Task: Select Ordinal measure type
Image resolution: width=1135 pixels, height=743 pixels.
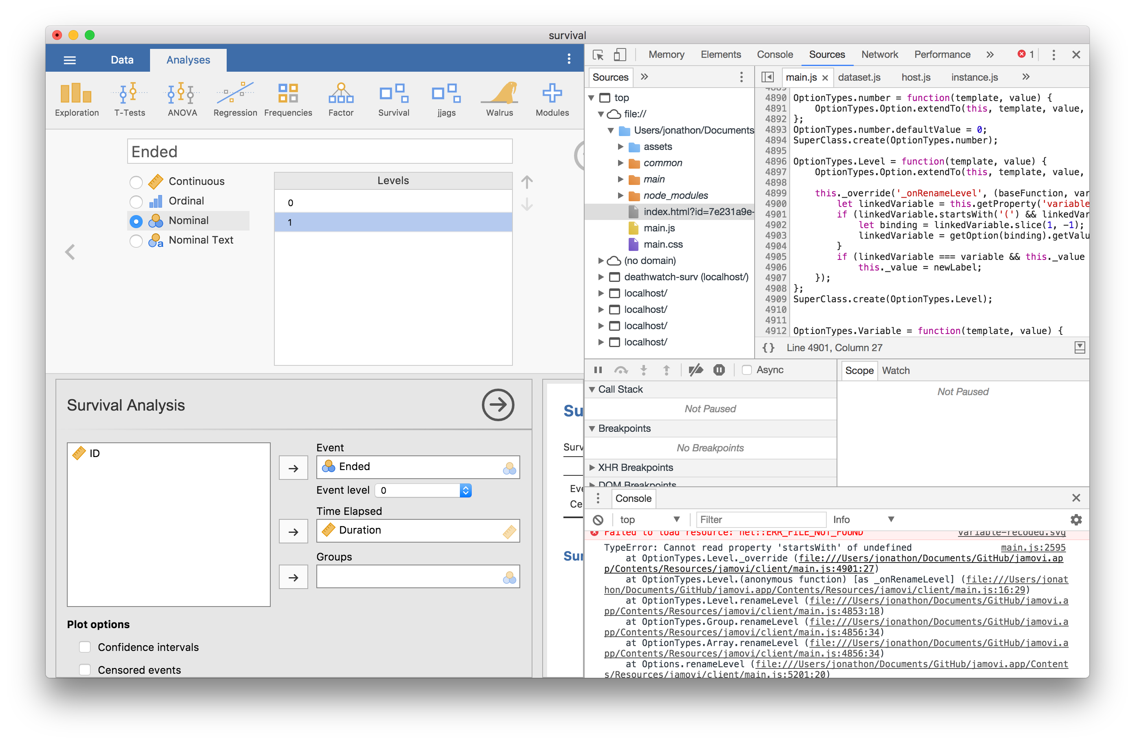Action: point(136,201)
